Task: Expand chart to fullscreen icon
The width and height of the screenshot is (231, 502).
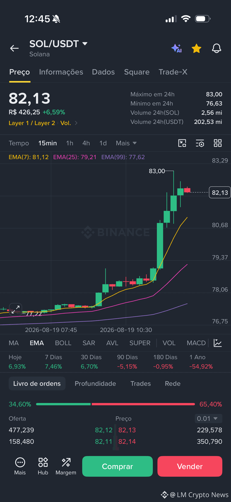Action: point(15,309)
